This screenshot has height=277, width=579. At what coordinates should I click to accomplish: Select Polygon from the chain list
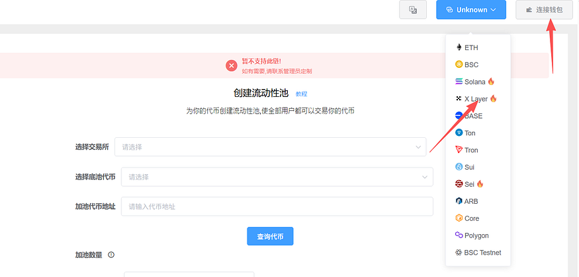[x=478, y=235]
